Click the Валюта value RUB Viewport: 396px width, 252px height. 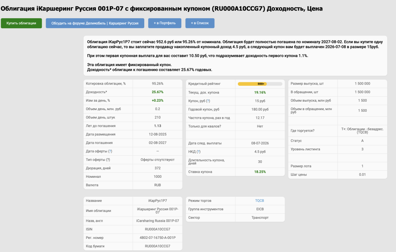point(158,185)
